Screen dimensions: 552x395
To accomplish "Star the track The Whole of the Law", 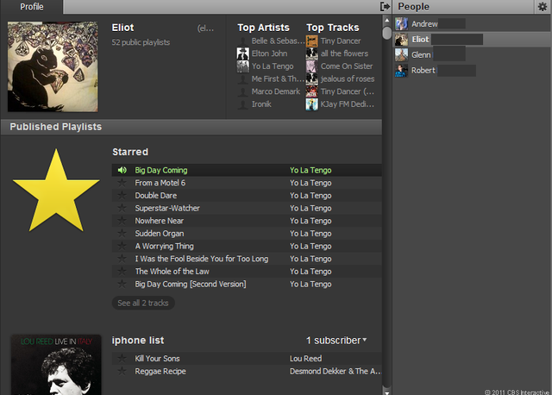I will 122,272.
